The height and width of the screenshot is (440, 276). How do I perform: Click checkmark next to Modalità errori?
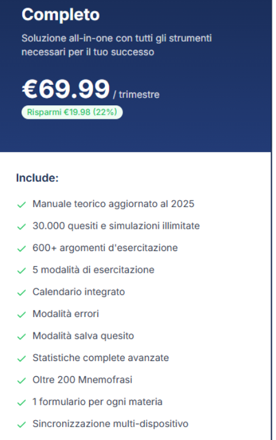click(21, 315)
